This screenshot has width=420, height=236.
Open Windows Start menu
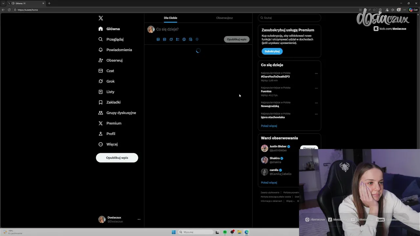point(174,232)
